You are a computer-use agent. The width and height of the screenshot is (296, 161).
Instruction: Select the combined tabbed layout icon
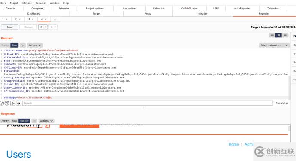pyautogui.click(x=285, y=36)
